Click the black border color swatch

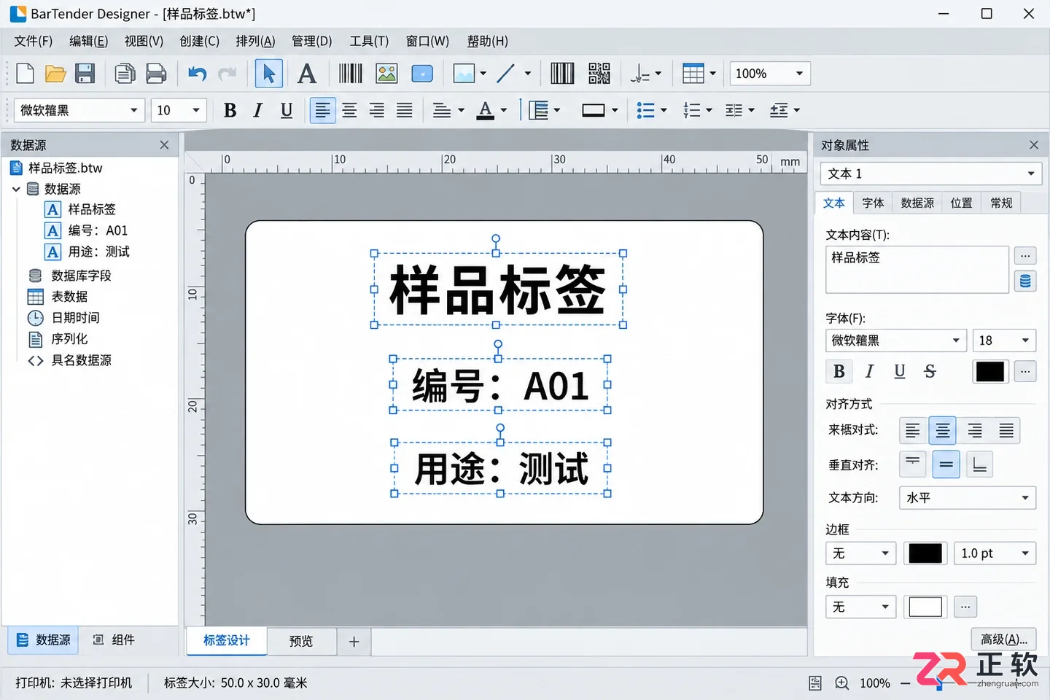pyautogui.click(x=925, y=553)
